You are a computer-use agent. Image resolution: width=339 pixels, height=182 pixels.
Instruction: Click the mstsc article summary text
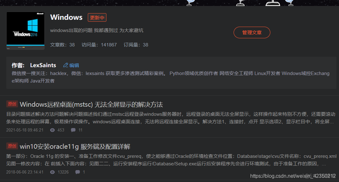pos(171,118)
